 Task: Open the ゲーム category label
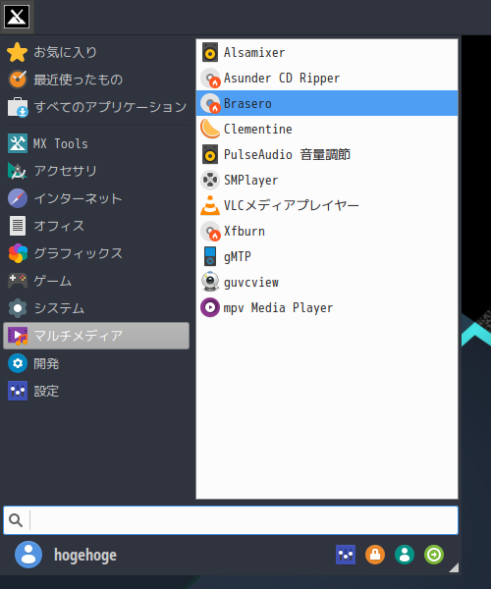(53, 281)
